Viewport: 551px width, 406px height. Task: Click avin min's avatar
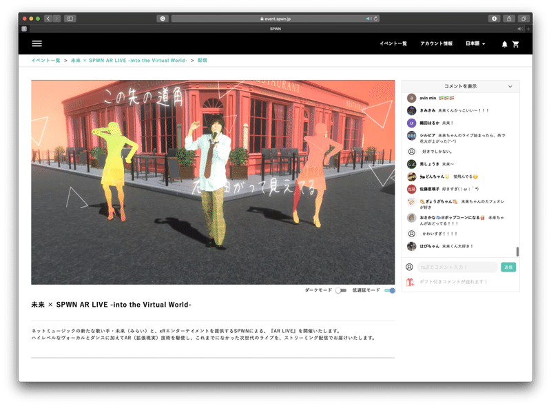click(411, 98)
